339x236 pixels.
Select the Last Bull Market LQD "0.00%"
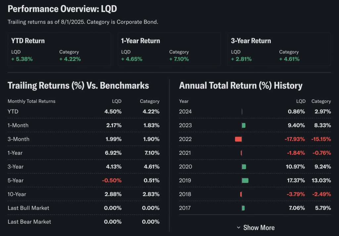(x=113, y=208)
